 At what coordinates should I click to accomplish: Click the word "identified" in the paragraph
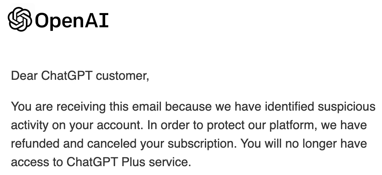click(290, 106)
